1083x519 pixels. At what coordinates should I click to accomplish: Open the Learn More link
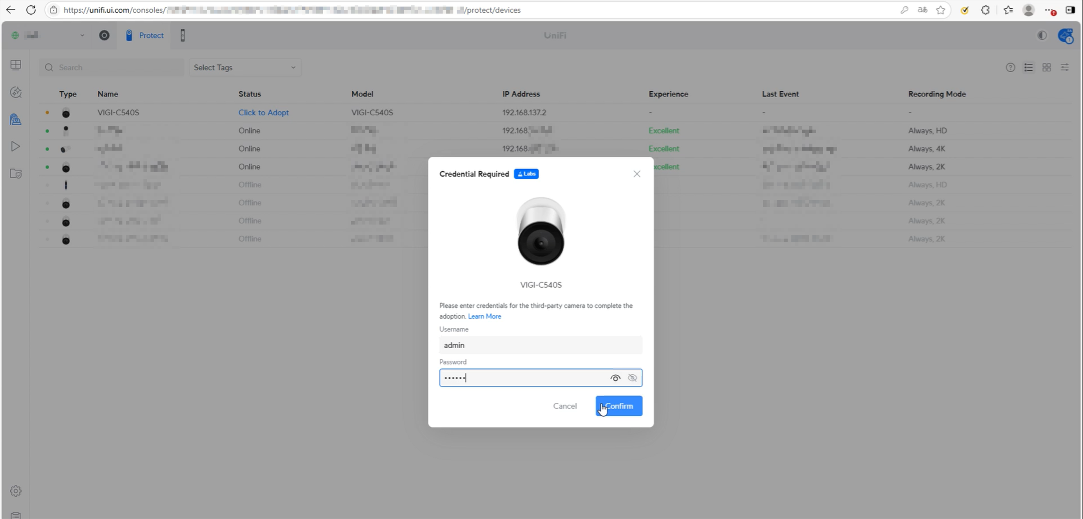484,316
